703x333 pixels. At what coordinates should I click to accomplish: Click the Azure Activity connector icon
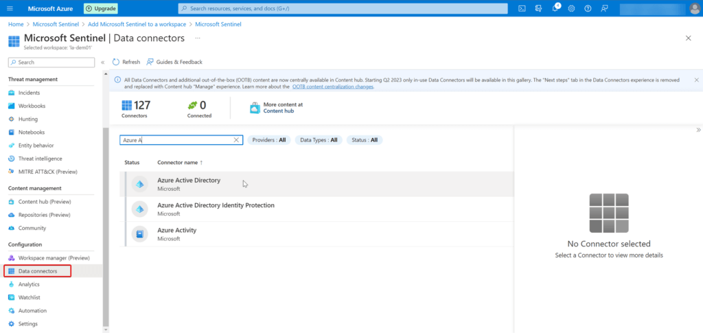point(139,234)
